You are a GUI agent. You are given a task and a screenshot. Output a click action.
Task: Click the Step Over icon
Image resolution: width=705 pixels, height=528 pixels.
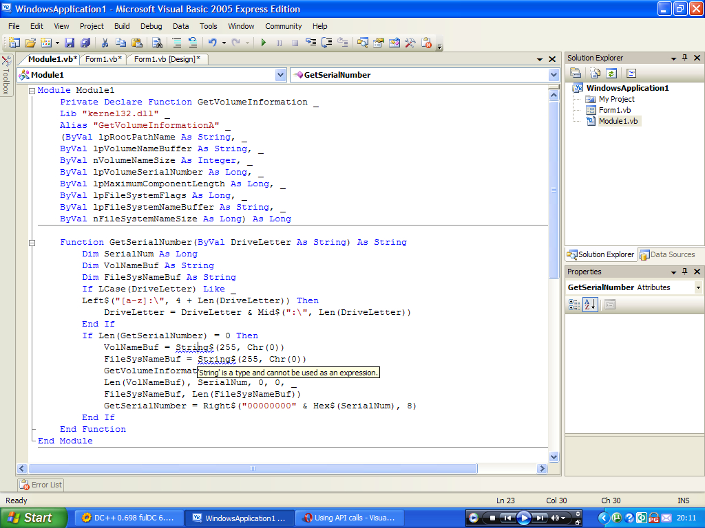click(x=326, y=43)
